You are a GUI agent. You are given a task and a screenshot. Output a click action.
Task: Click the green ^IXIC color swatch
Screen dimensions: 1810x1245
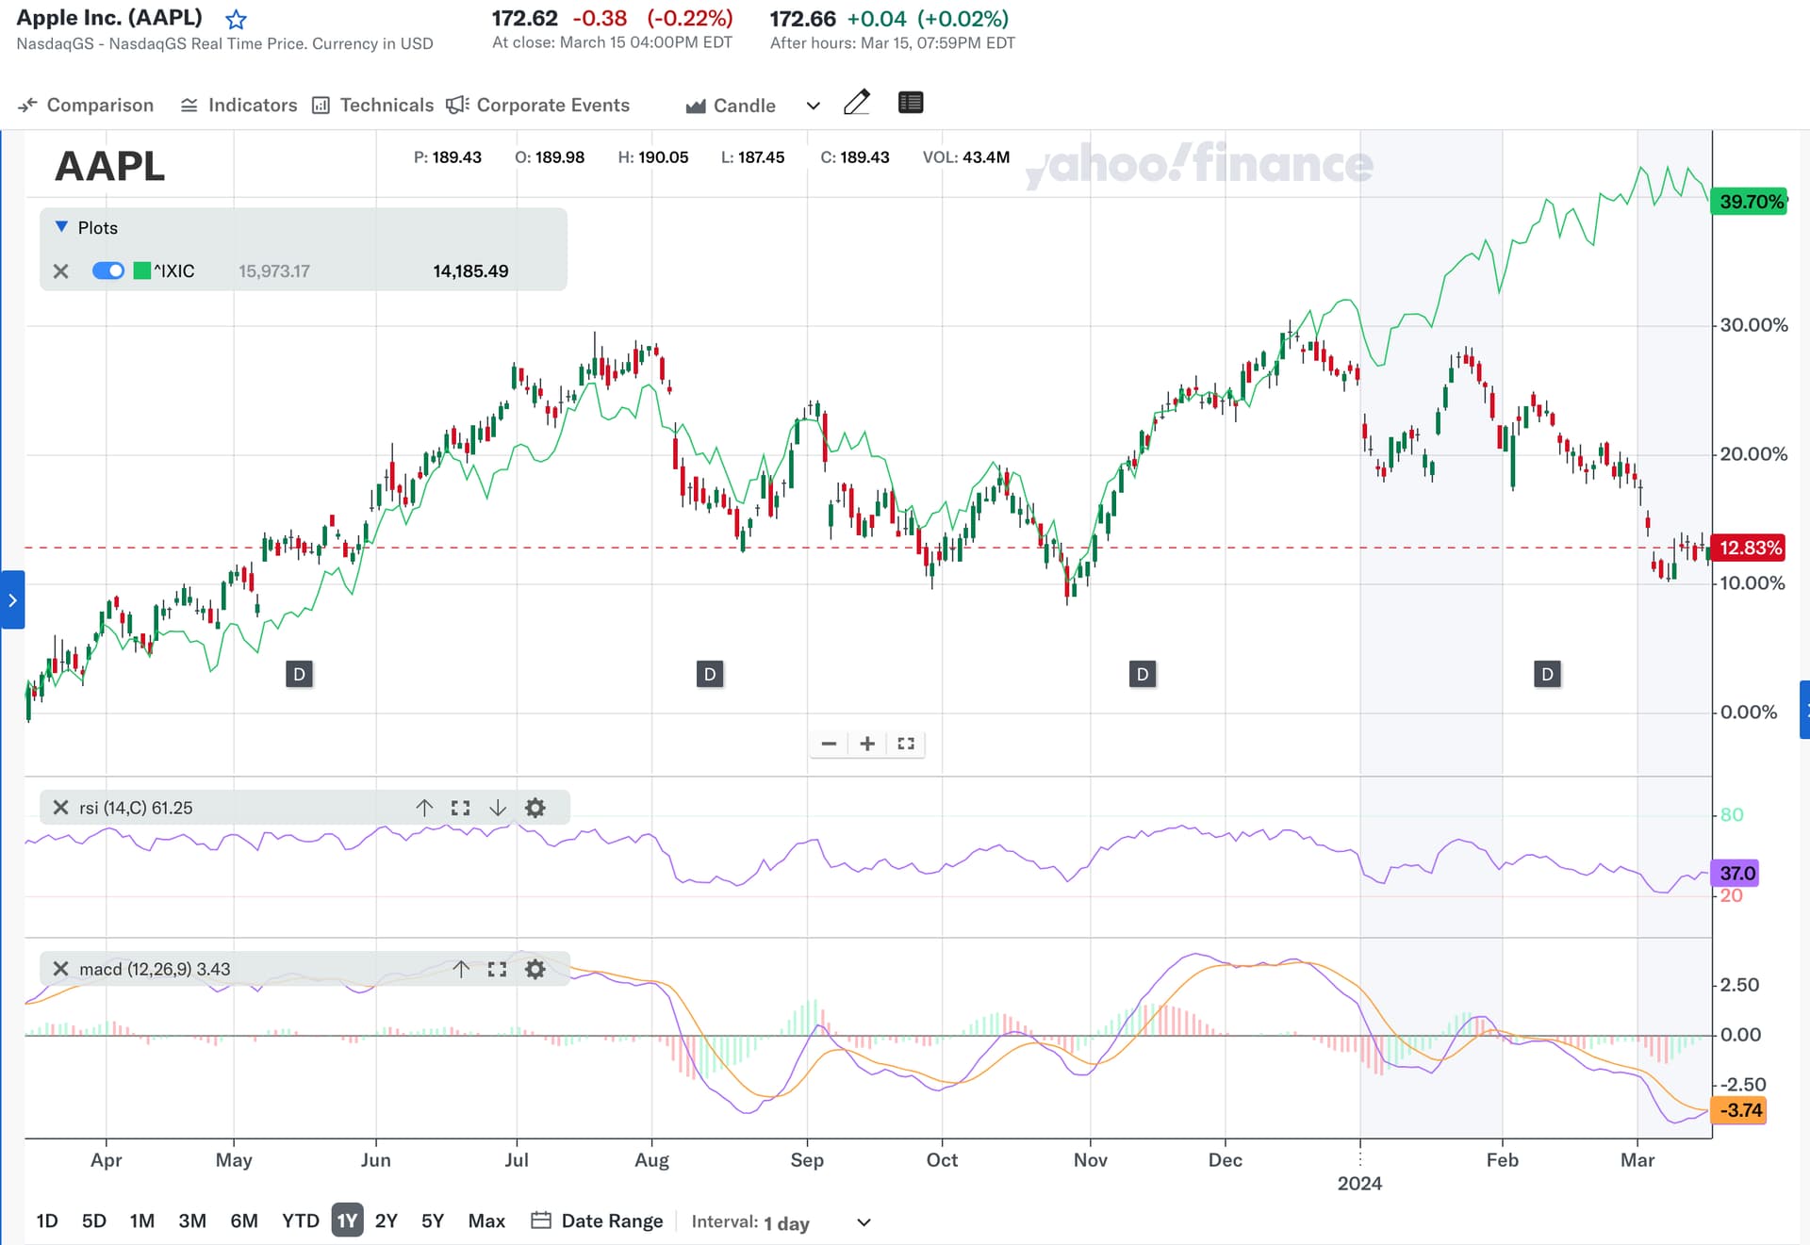click(x=142, y=271)
